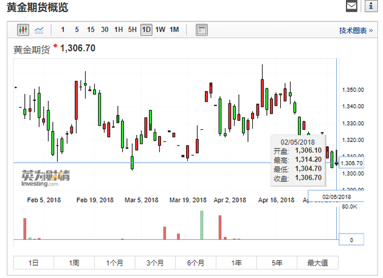Open the email envelope icon

pyautogui.click(x=351, y=6)
